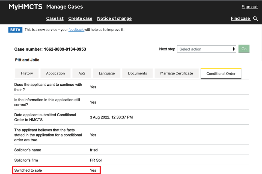Select the Language tab
262x174 pixels.
(107, 73)
